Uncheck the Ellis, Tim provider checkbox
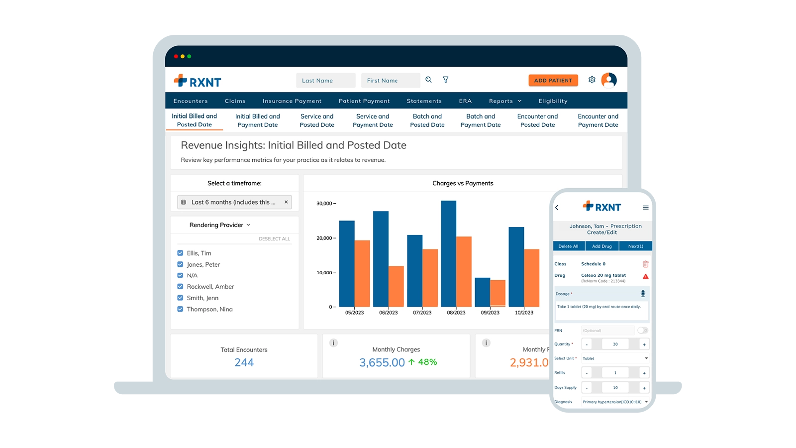Image resolution: width=796 pixels, height=448 pixels. point(180,253)
